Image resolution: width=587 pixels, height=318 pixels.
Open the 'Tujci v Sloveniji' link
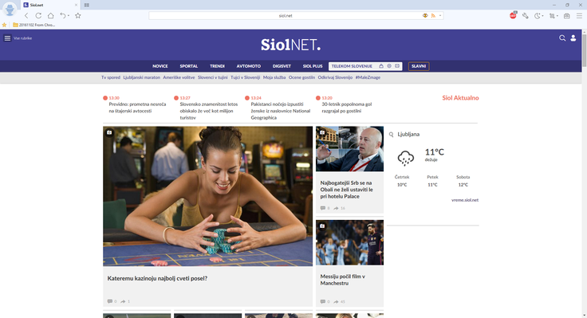pyautogui.click(x=245, y=77)
